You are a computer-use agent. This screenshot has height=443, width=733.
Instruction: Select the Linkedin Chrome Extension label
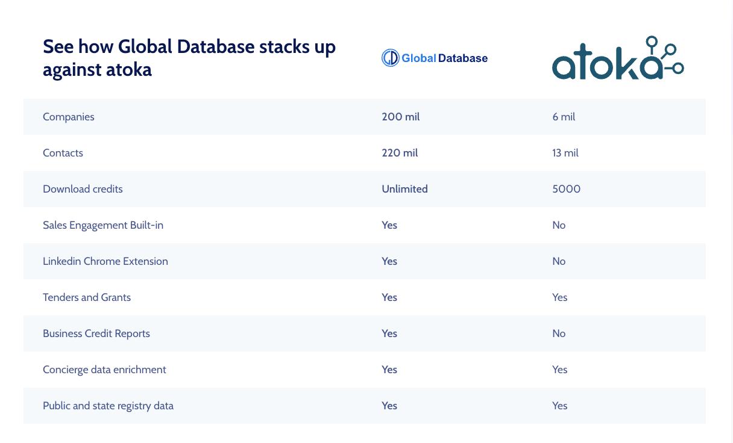(105, 261)
